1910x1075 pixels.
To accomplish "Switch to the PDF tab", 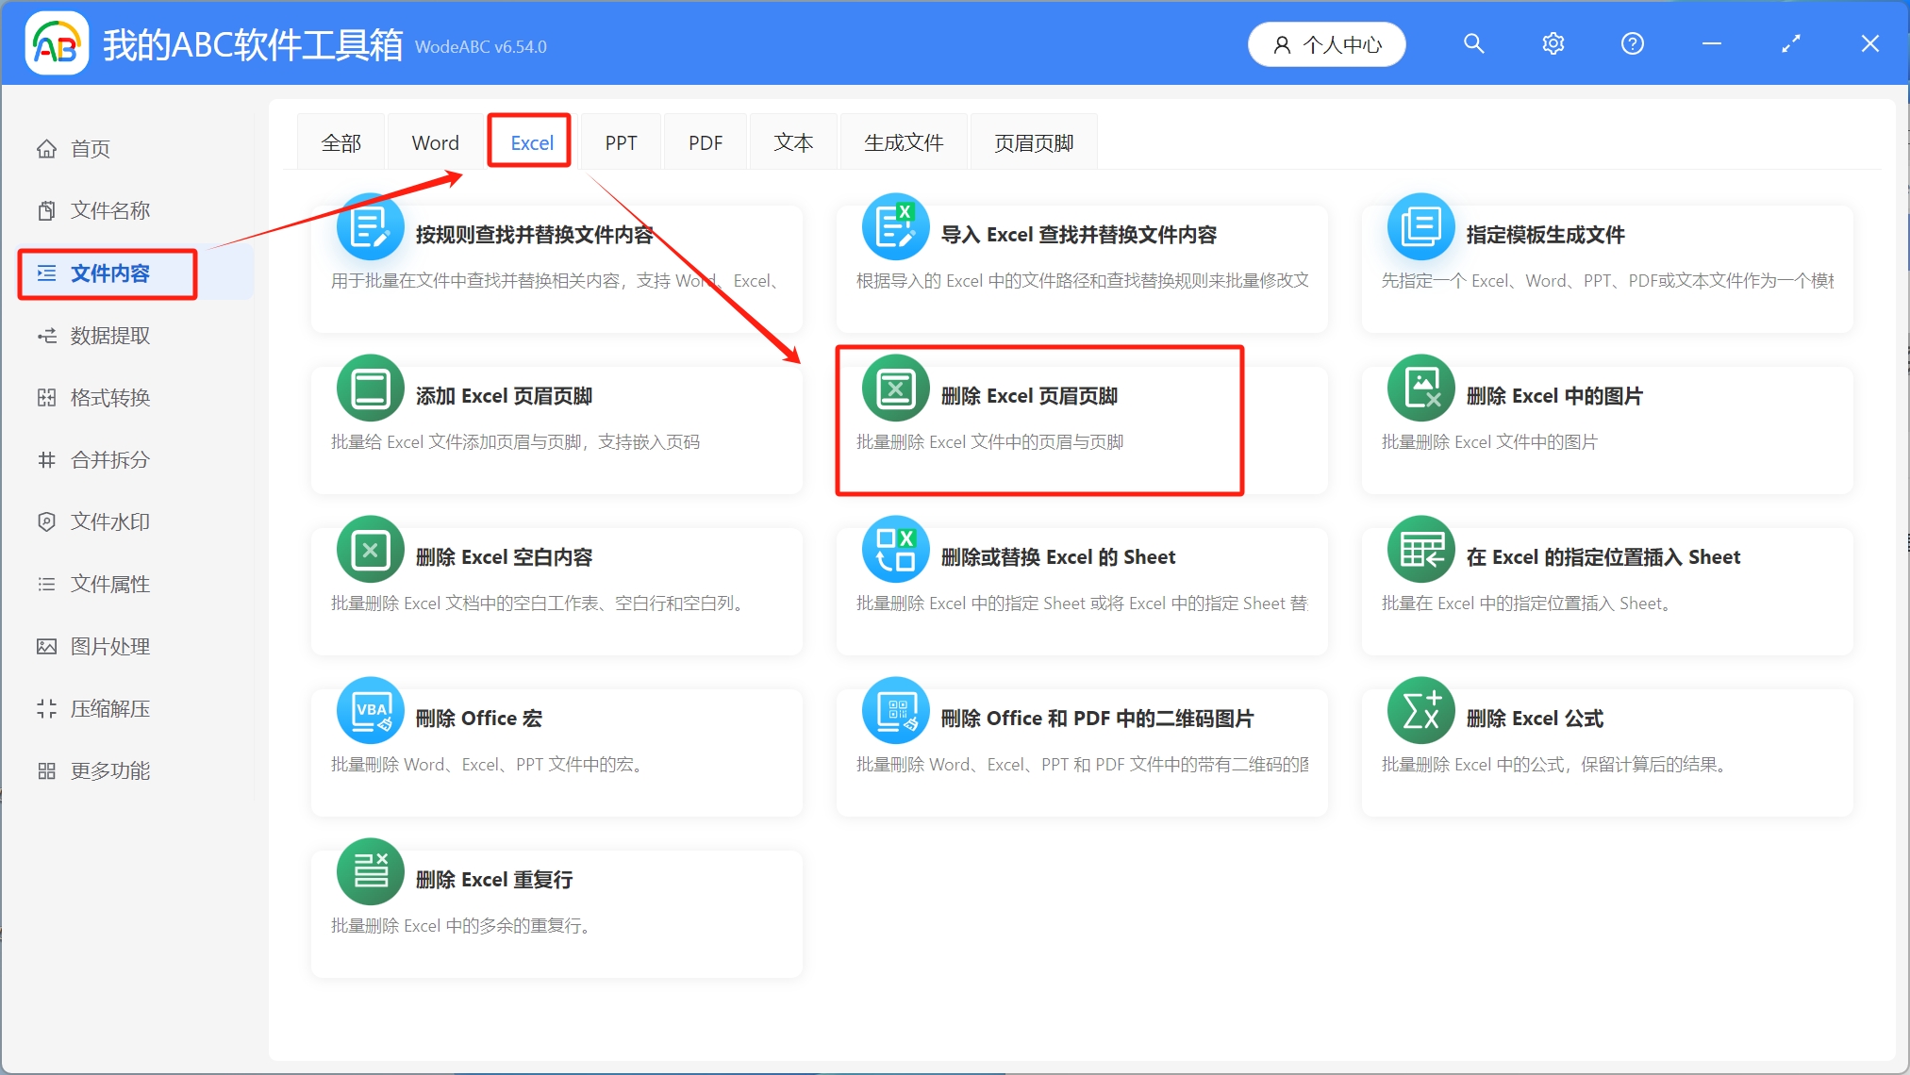I will [704, 141].
